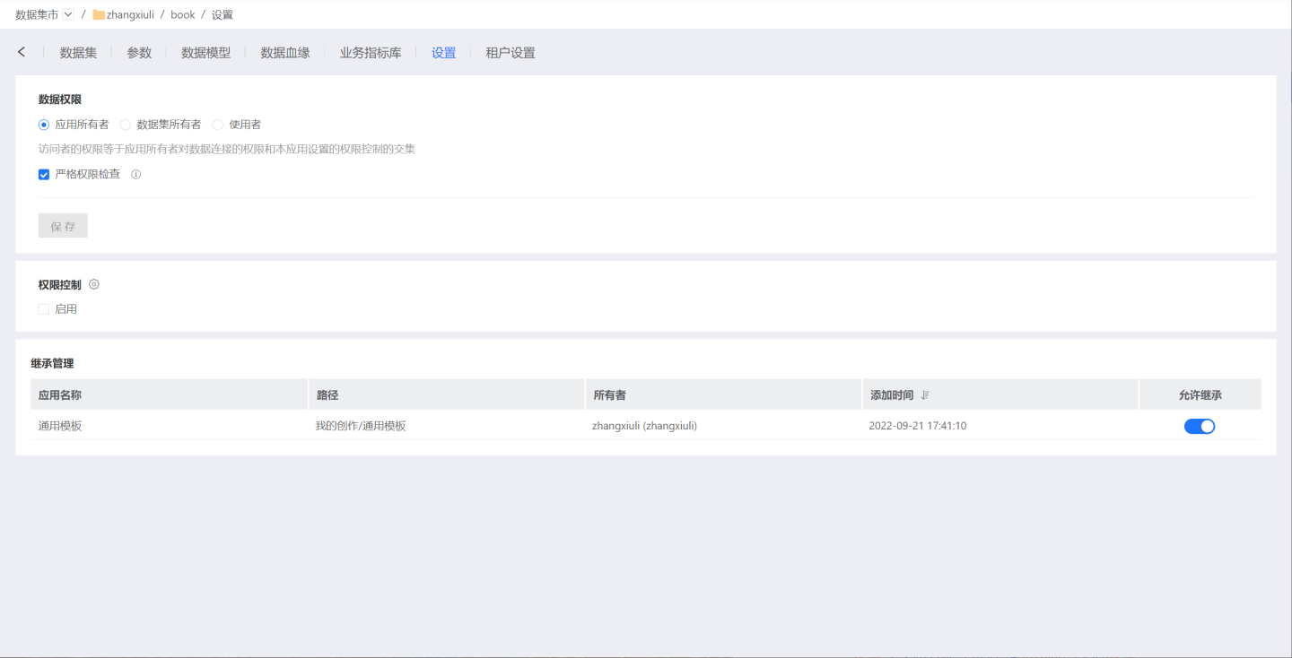This screenshot has height=658, width=1292.
Task: Go to the 数据血缘 tab
Action: (x=285, y=53)
